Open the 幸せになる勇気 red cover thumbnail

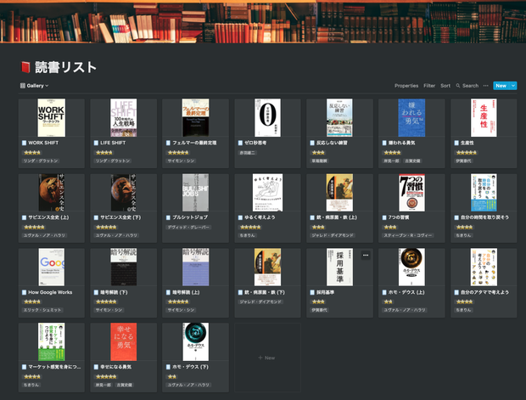pos(124,342)
